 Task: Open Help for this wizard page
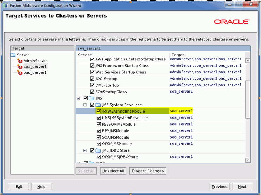pos(41,187)
